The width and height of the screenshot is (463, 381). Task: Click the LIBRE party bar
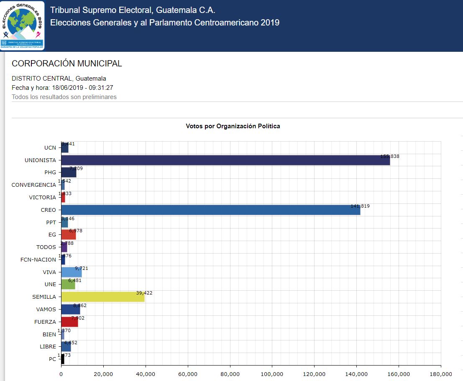pyautogui.click(x=66, y=347)
